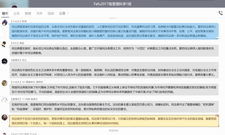Expand the 设置 dropdown menu

(x=64, y=14)
